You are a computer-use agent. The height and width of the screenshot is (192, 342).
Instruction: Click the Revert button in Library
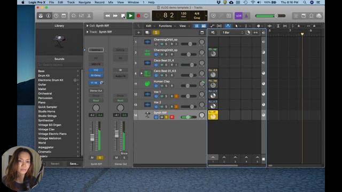click(55, 164)
